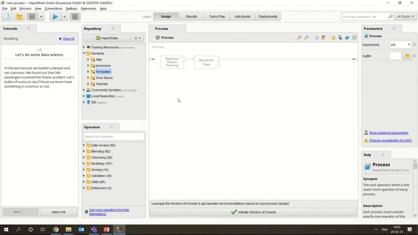This screenshot has width=418, height=235.
Task: Click the blue operator icon in the Process toolbar
Action: pyautogui.click(x=347, y=38)
